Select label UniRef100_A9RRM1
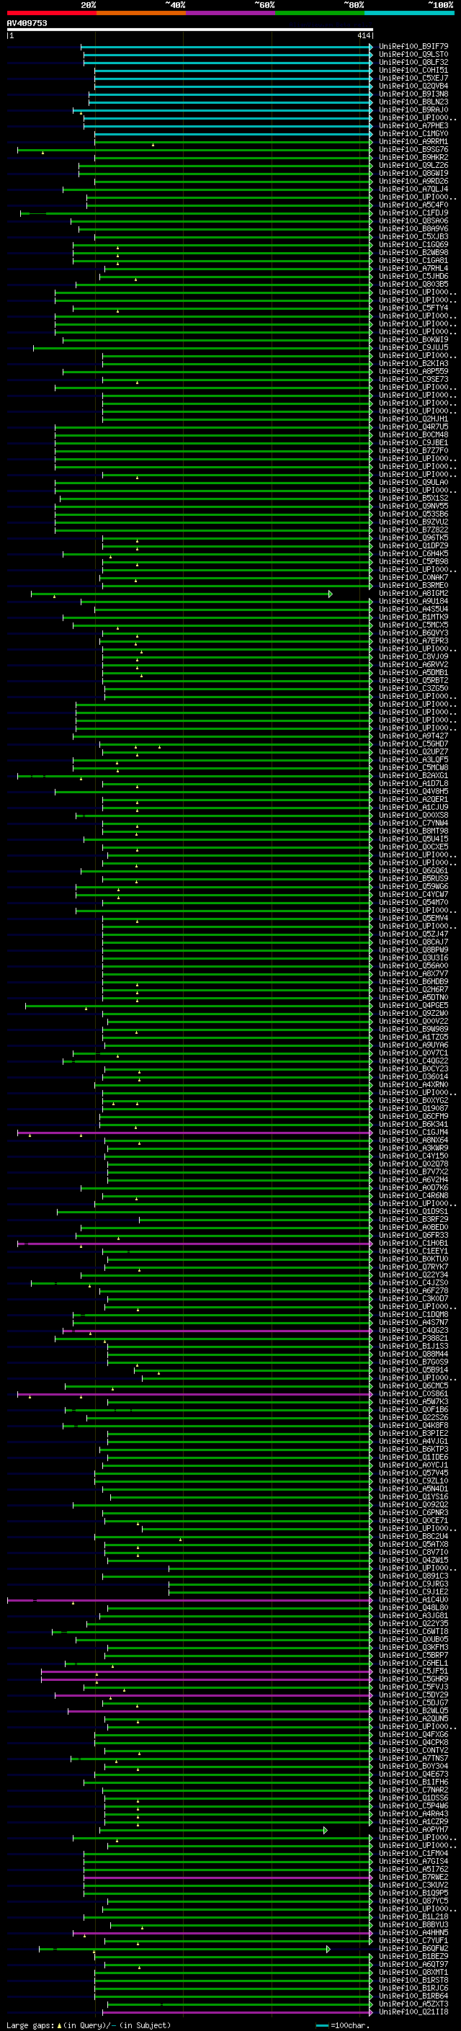 click(x=413, y=142)
